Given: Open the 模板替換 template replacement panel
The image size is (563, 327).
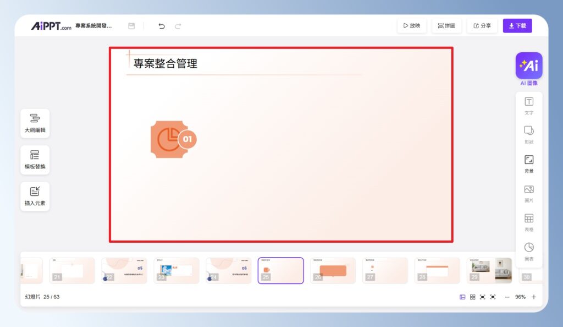Looking at the screenshot, I should 35,160.
